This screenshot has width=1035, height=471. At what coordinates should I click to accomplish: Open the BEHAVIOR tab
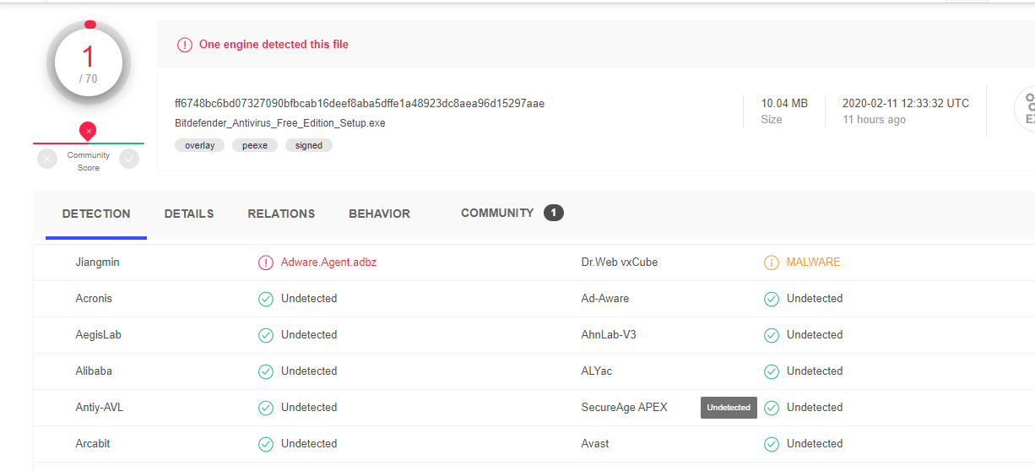click(x=379, y=214)
